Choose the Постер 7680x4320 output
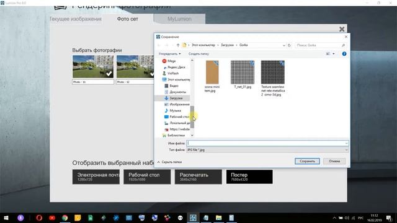The width and height of the screenshot is (397, 223). [249, 177]
